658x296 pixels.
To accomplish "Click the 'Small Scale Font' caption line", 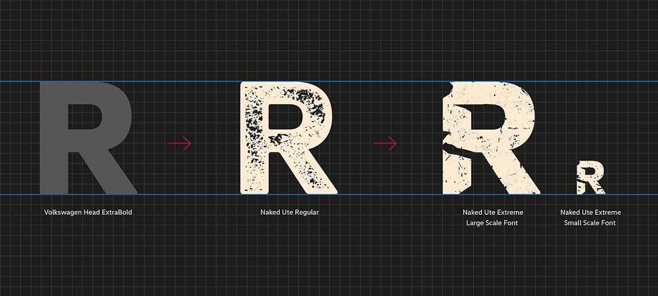I will (590, 223).
